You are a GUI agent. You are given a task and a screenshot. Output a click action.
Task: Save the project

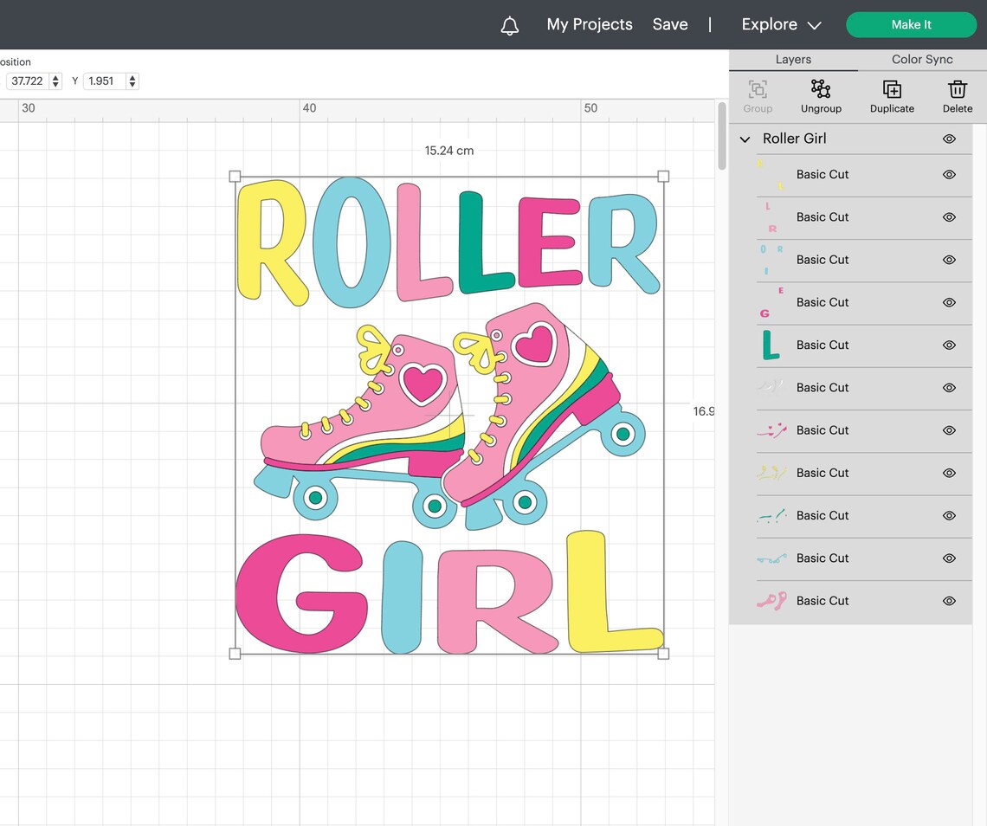pos(670,24)
